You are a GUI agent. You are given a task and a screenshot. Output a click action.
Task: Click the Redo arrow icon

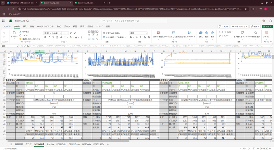point(4,37)
